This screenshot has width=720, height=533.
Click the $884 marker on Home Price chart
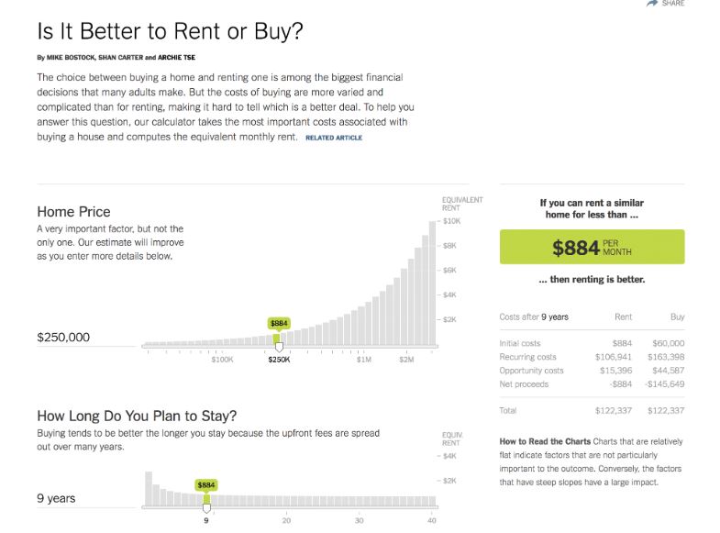coord(279,323)
